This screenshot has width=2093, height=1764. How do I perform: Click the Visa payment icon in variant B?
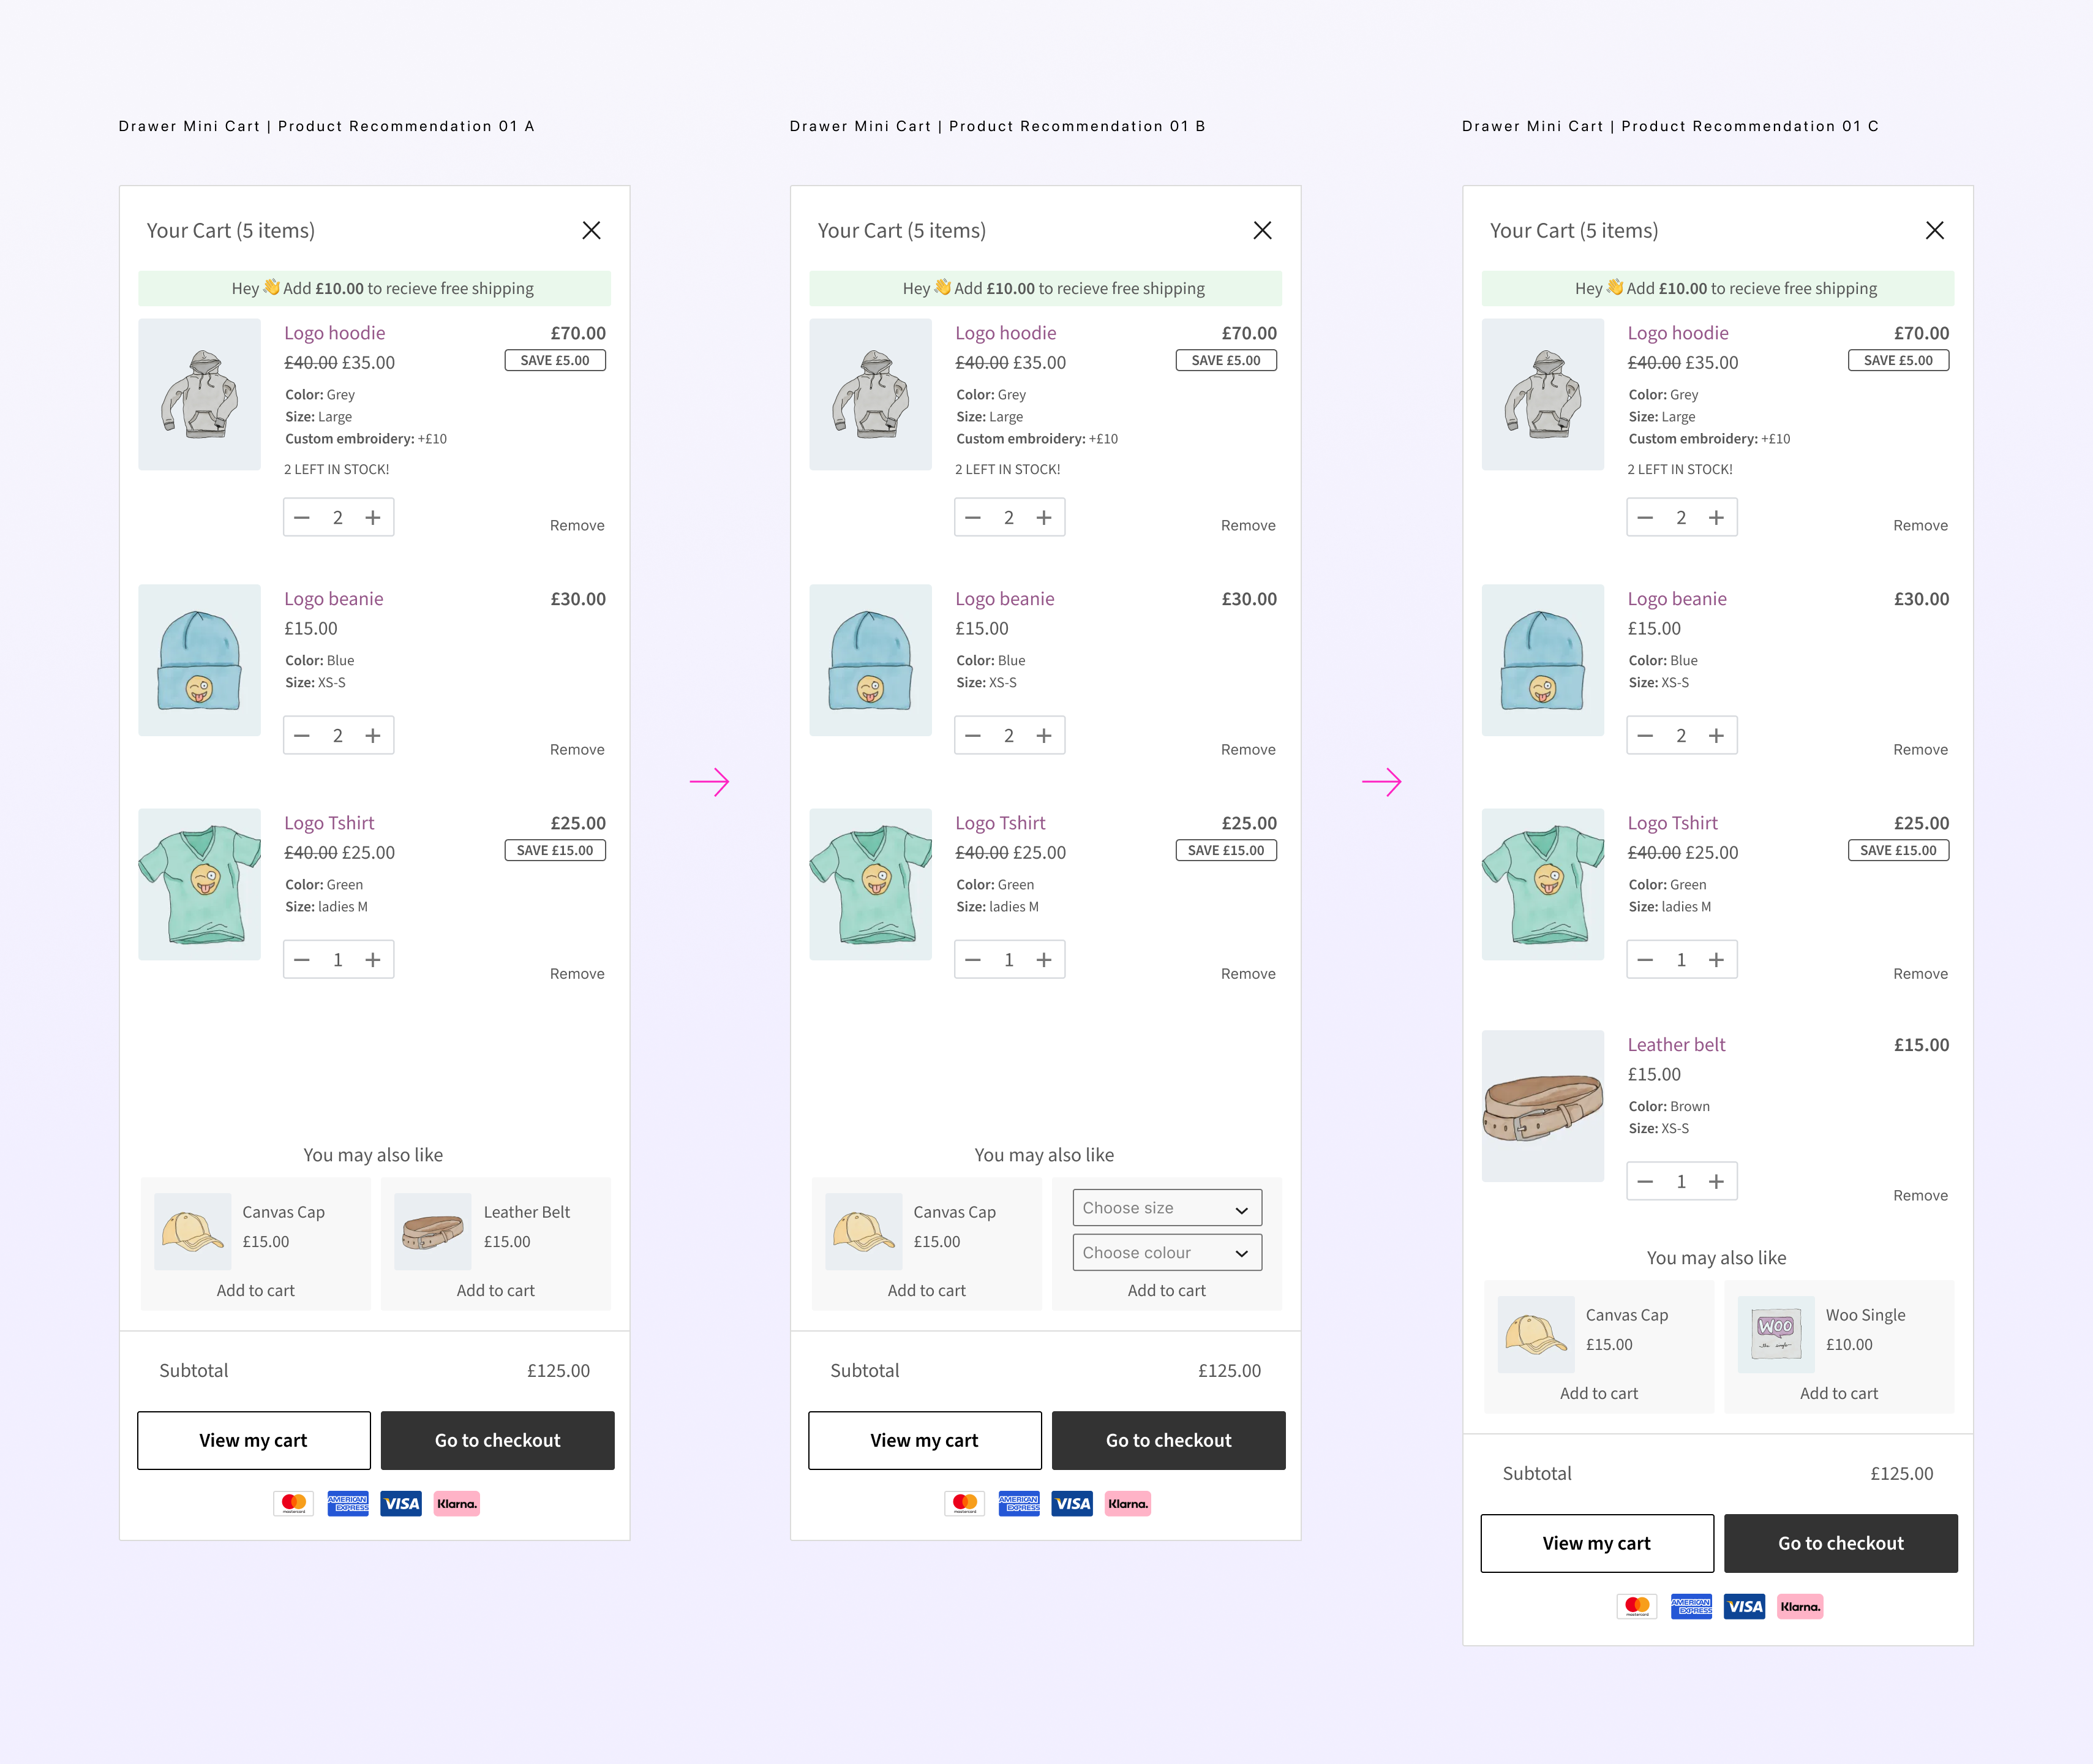coord(1072,1503)
